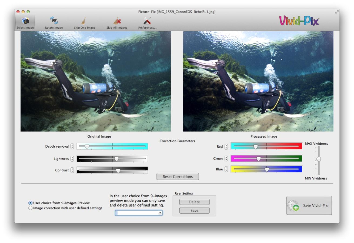Click the Skip One Image broom icon

pos(84,21)
